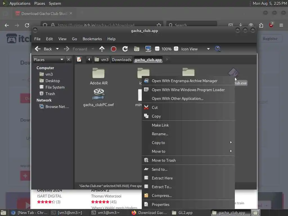Screen dimensions: 288x216
Task: Open the File menu
Action: pyautogui.click(x=37, y=39)
